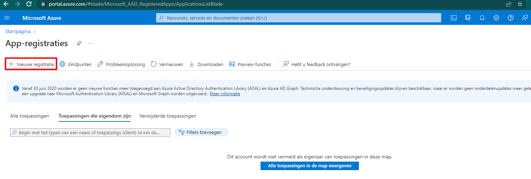Go to Startpagina breadcrumb
The width and height of the screenshot is (531, 179).
(18, 31)
